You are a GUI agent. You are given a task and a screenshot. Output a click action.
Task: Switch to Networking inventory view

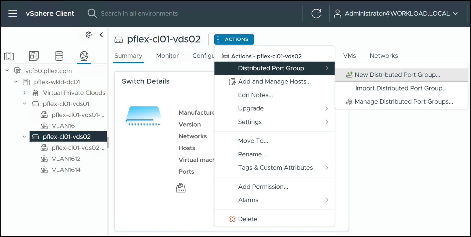(x=84, y=56)
